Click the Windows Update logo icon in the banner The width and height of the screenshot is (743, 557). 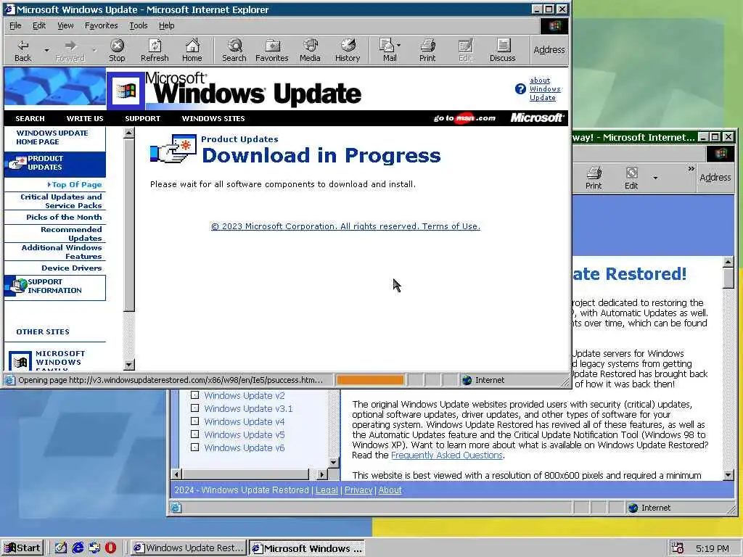[126, 89]
